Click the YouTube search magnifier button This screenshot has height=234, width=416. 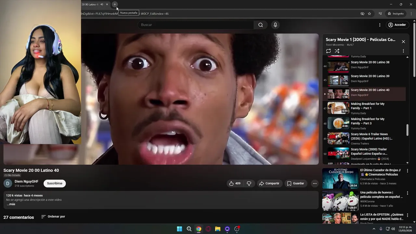click(x=261, y=25)
